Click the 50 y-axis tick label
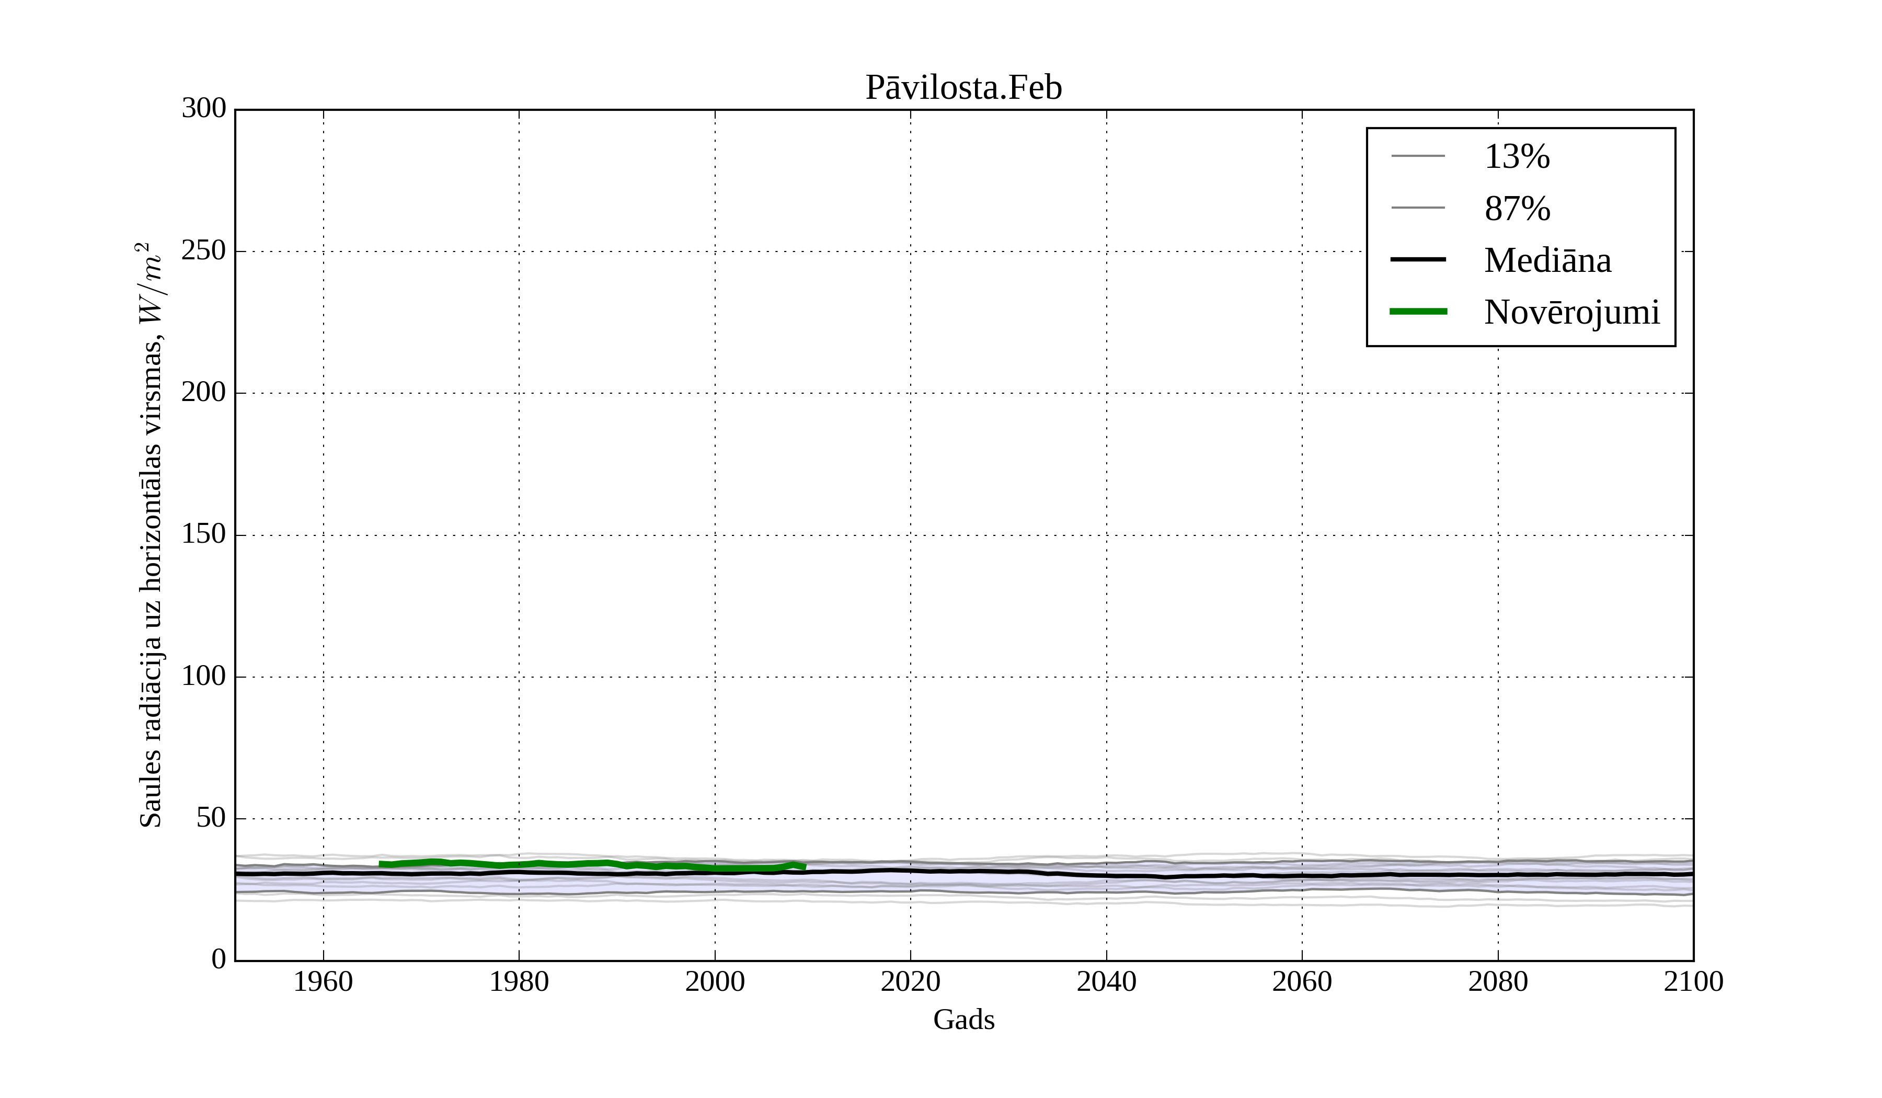The image size is (1882, 1098). tap(211, 819)
